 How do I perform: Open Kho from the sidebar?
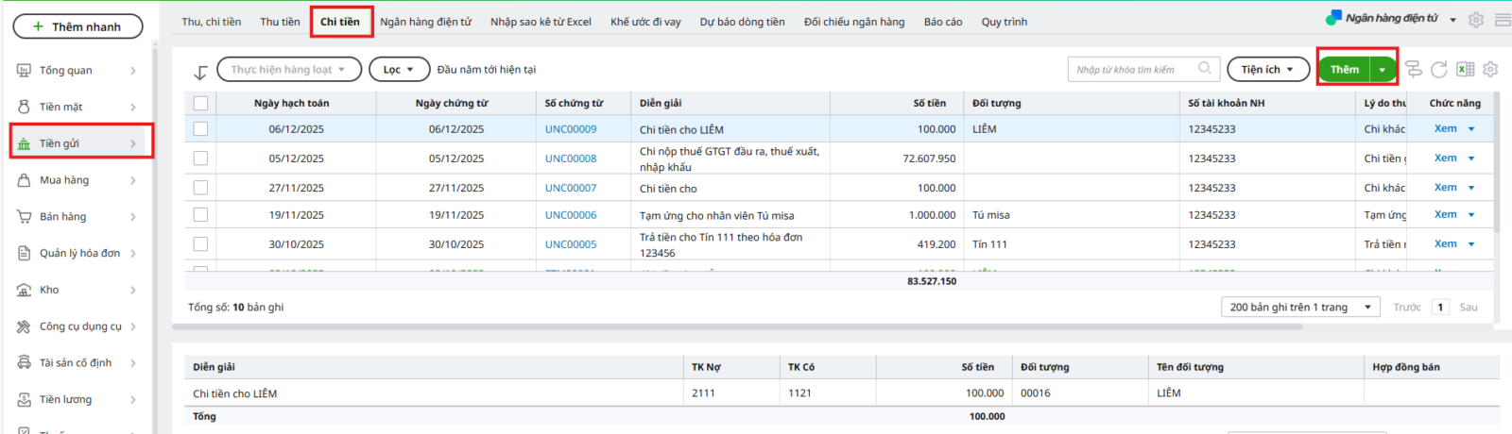point(49,290)
